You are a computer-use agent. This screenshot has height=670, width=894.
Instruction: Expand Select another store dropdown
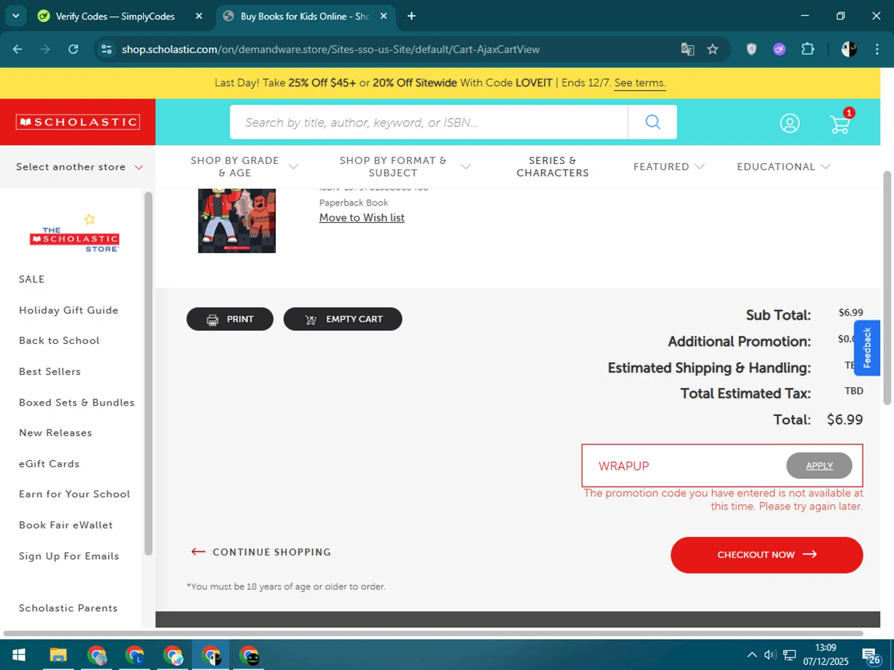[x=79, y=167]
